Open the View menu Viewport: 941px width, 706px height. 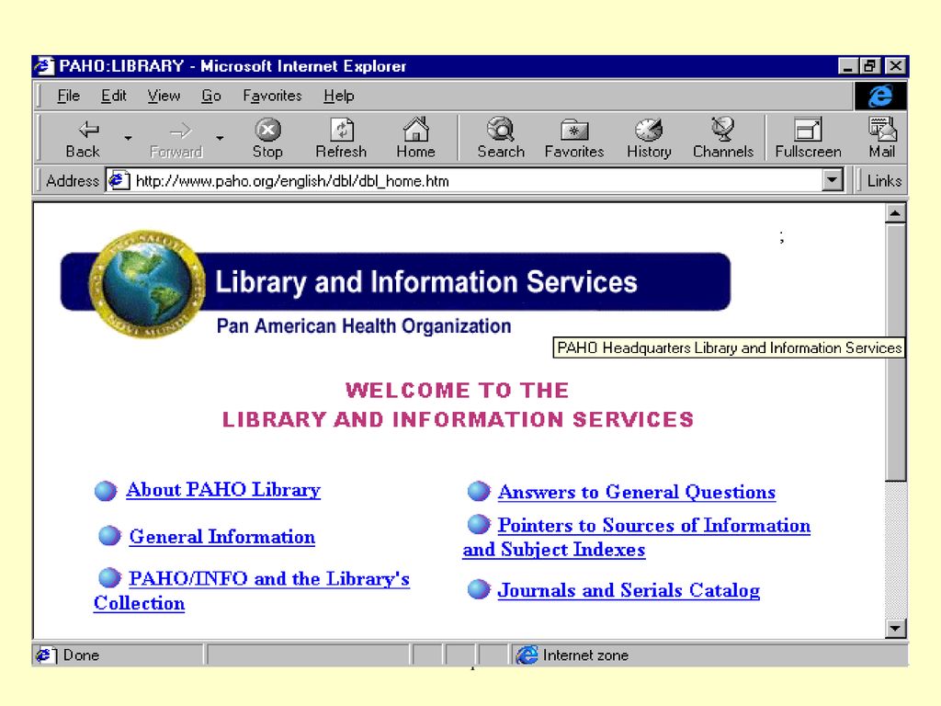click(164, 96)
